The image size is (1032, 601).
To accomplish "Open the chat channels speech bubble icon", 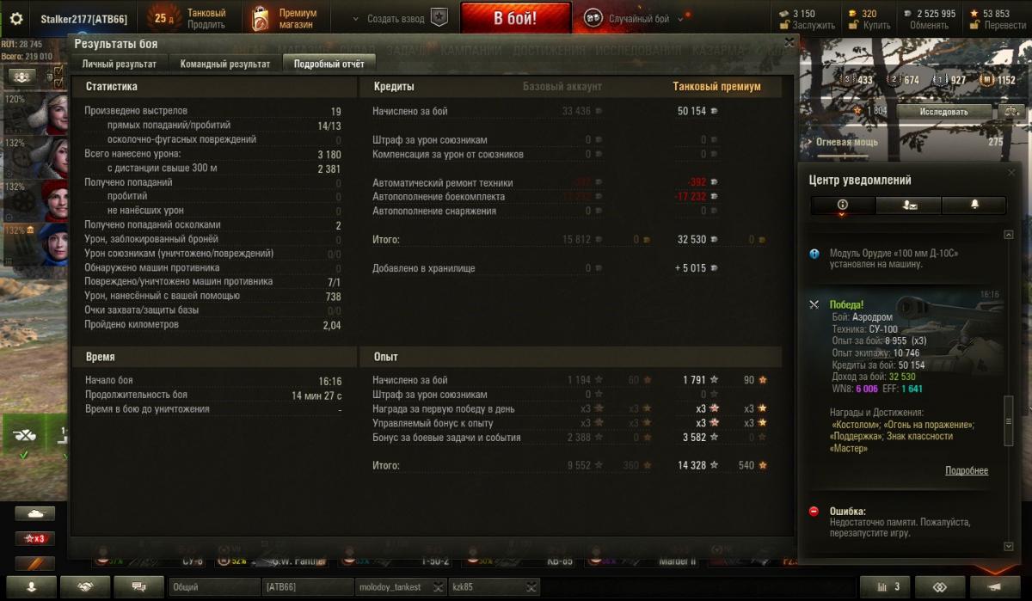I will (139, 586).
